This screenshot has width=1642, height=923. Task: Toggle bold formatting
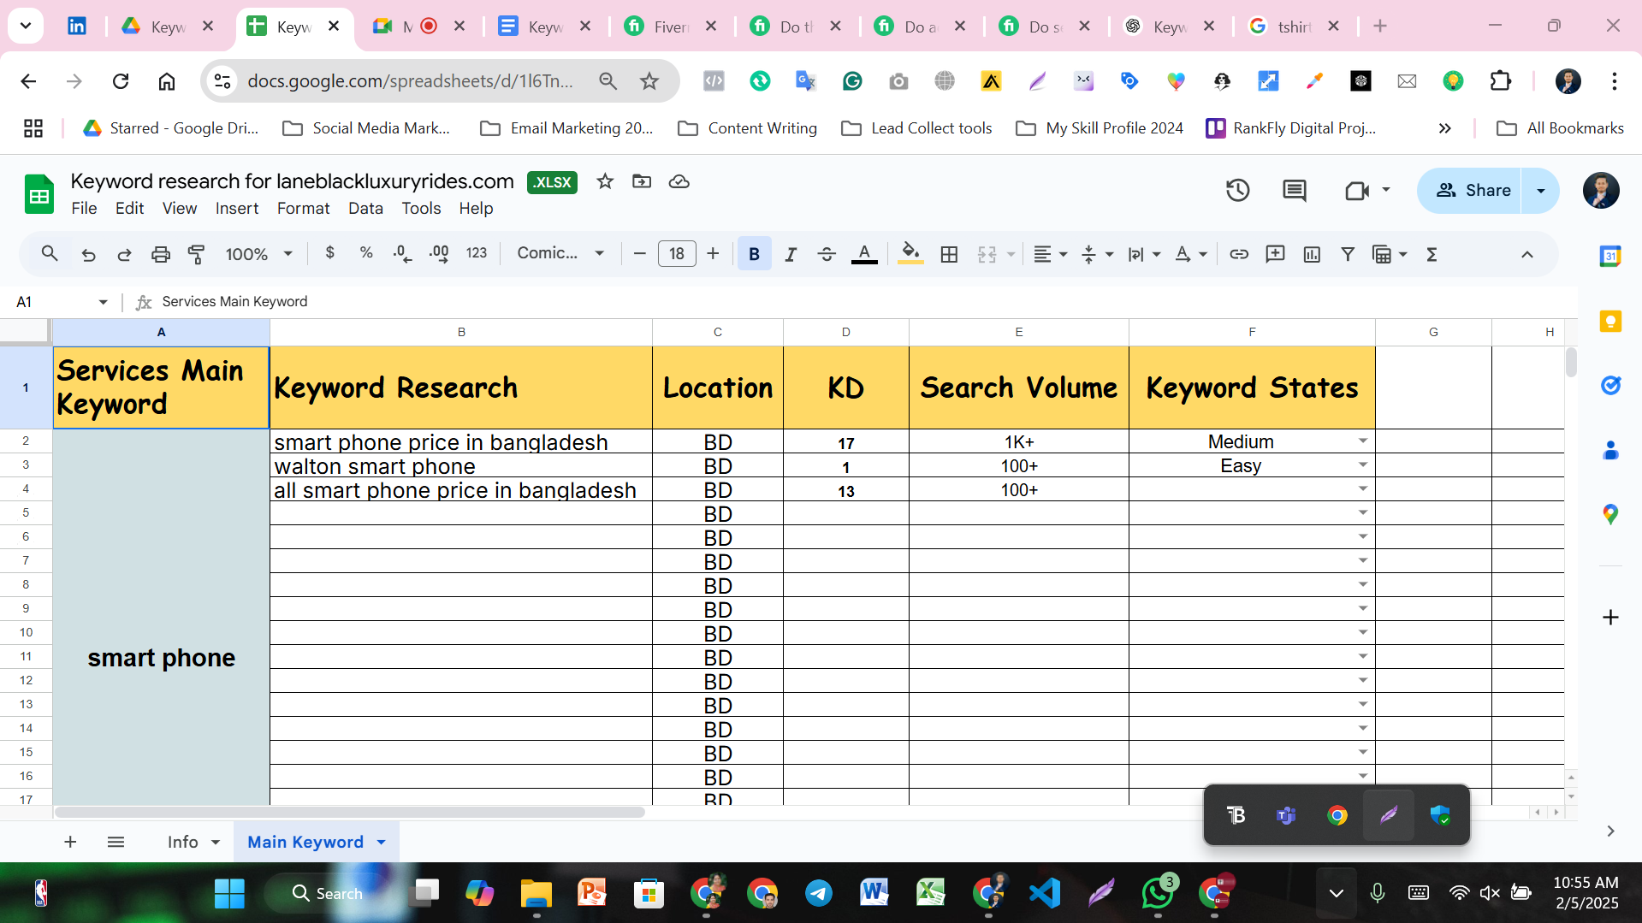754,254
